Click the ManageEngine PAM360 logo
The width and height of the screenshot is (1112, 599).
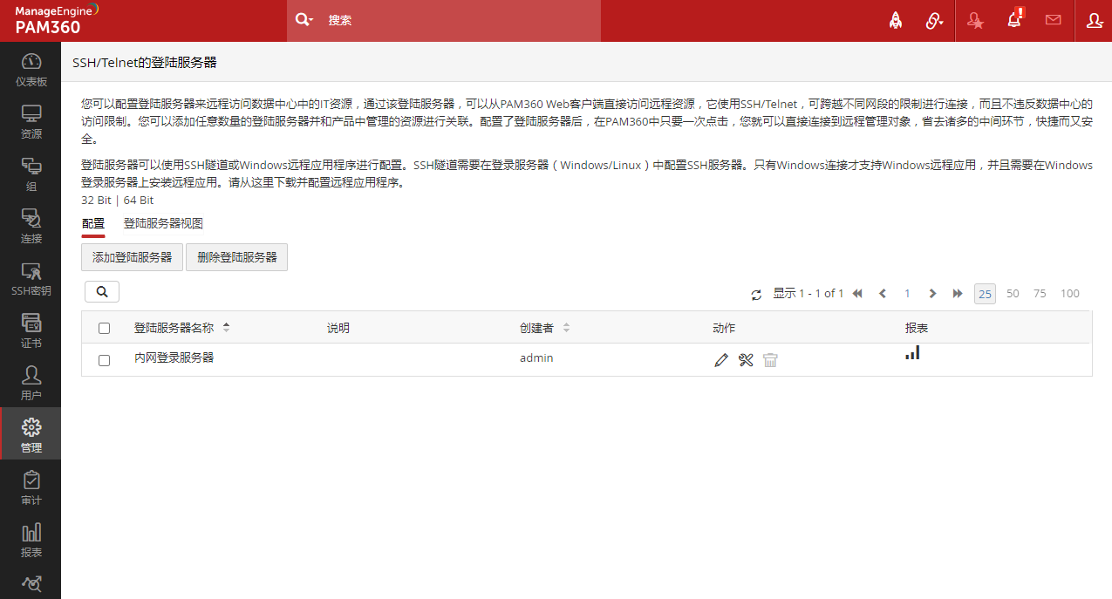(x=58, y=19)
